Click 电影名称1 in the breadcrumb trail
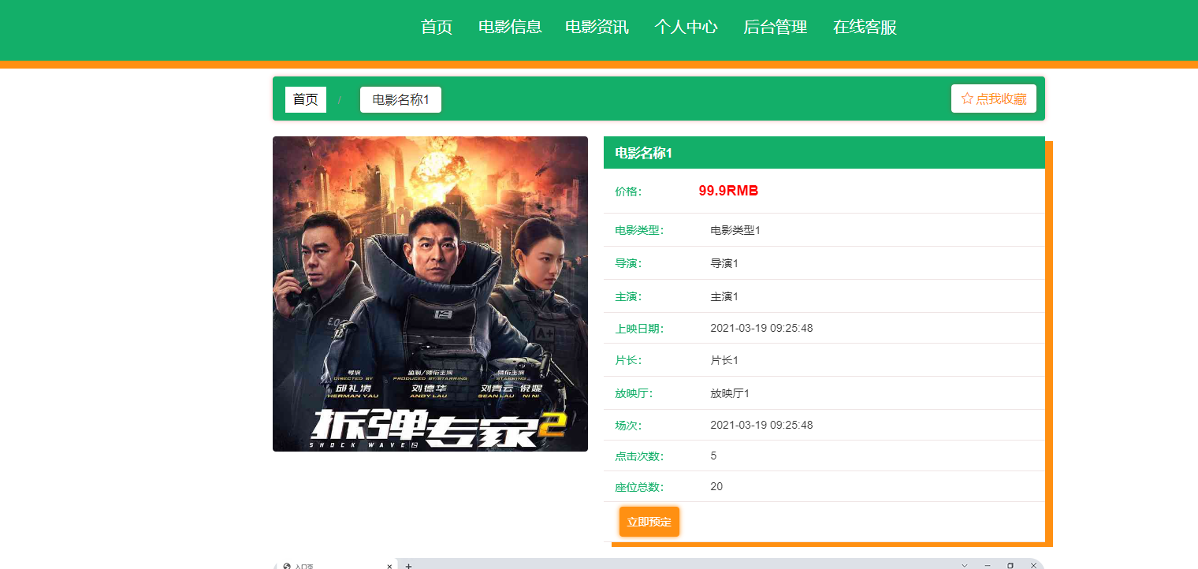 point(400,99)
